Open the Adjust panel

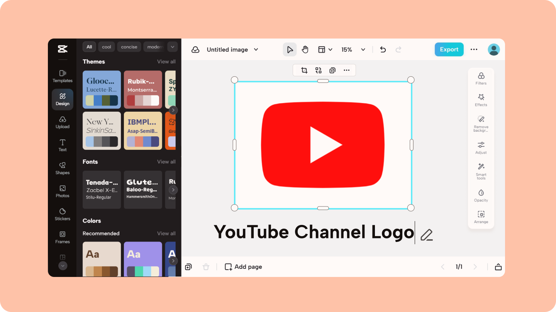[x=481, y=148]
